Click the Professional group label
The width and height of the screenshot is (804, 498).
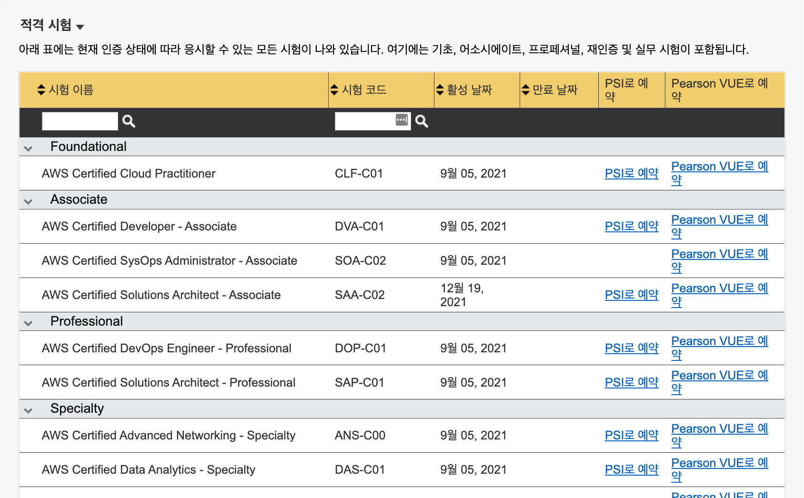click(x=87, y=321)
